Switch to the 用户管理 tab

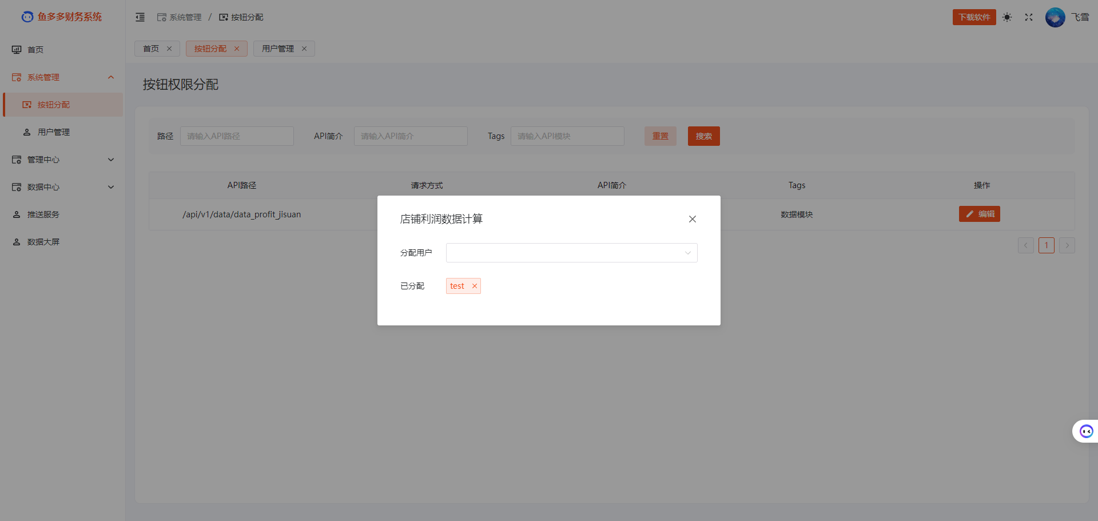click(x=279, y=49)
